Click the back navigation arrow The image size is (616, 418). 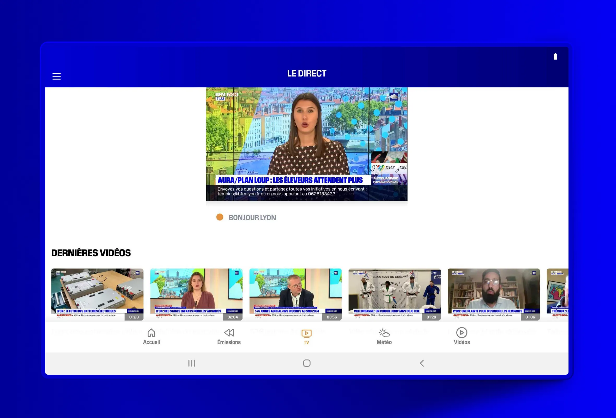[x=422, y=363]
